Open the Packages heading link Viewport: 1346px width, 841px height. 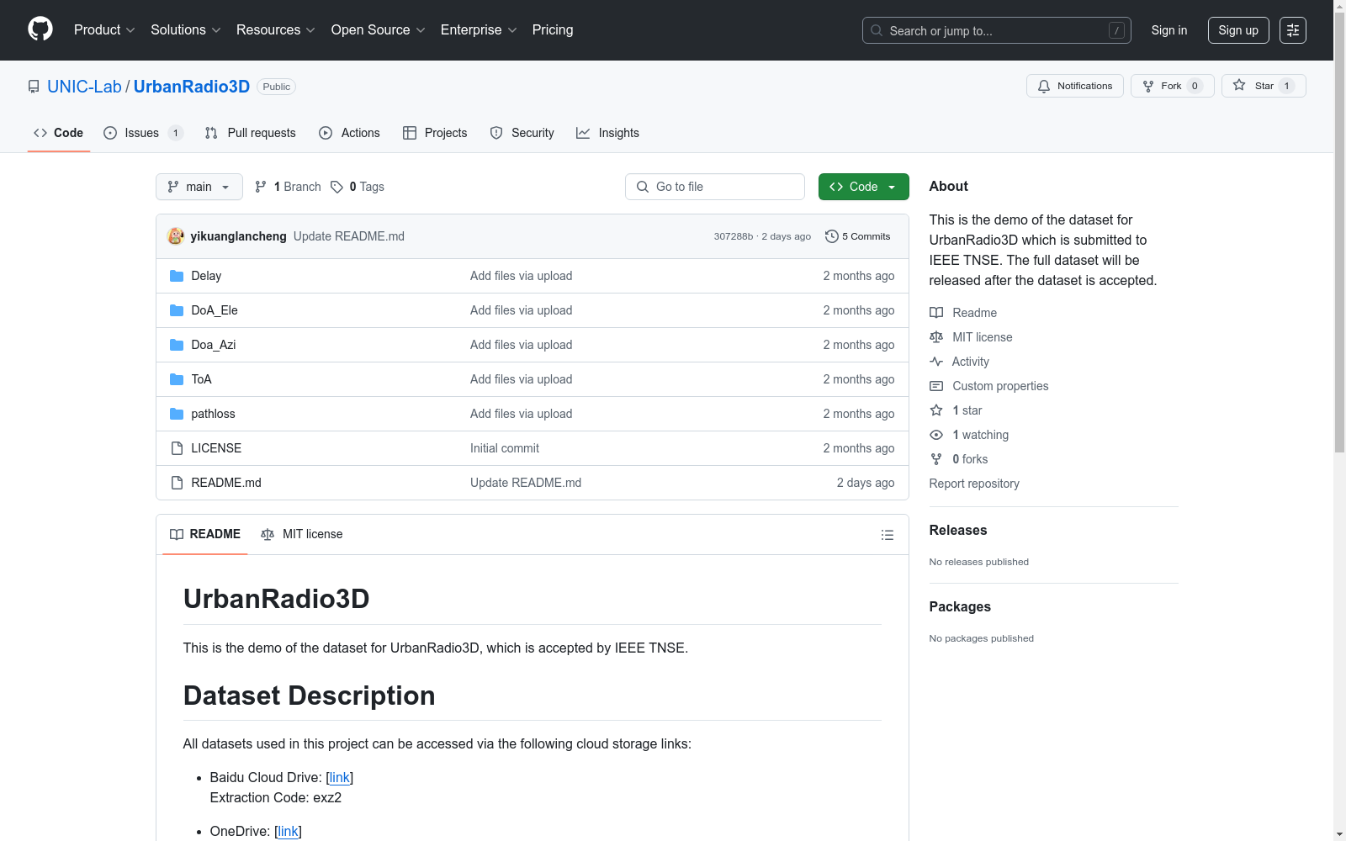960,606
